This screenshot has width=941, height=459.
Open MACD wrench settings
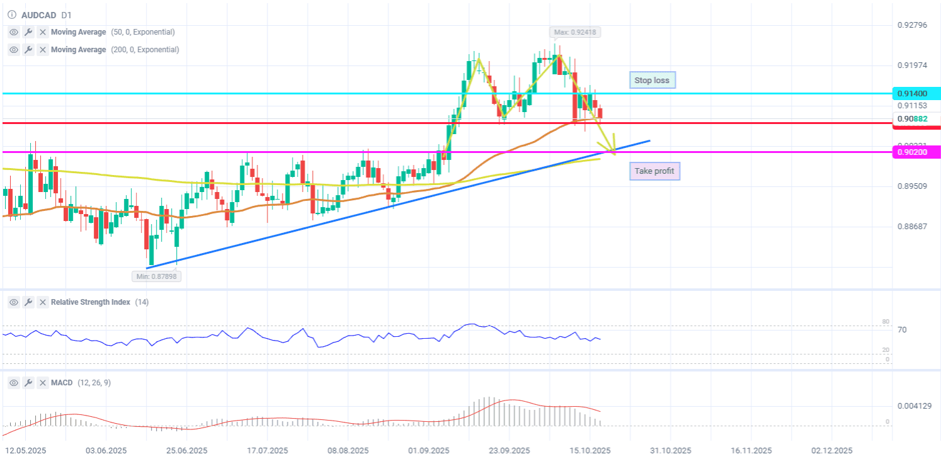pyautogui.click(x=28, y=383)
